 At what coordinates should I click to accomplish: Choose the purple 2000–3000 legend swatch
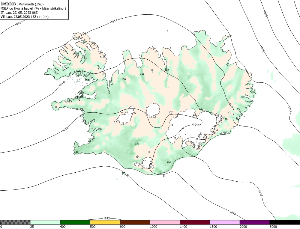(x=255, y=222)
